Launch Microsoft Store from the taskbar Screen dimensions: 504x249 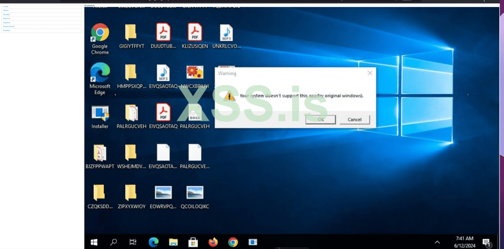coord(193,242)
